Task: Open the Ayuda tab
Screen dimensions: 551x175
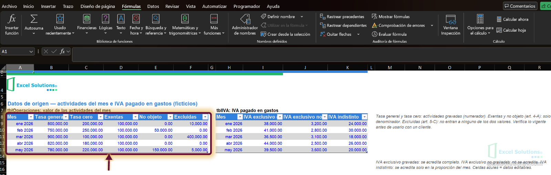Action: 273,6
